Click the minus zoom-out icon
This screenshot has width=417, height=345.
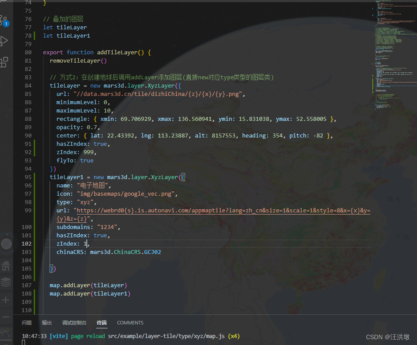[6, 317]
